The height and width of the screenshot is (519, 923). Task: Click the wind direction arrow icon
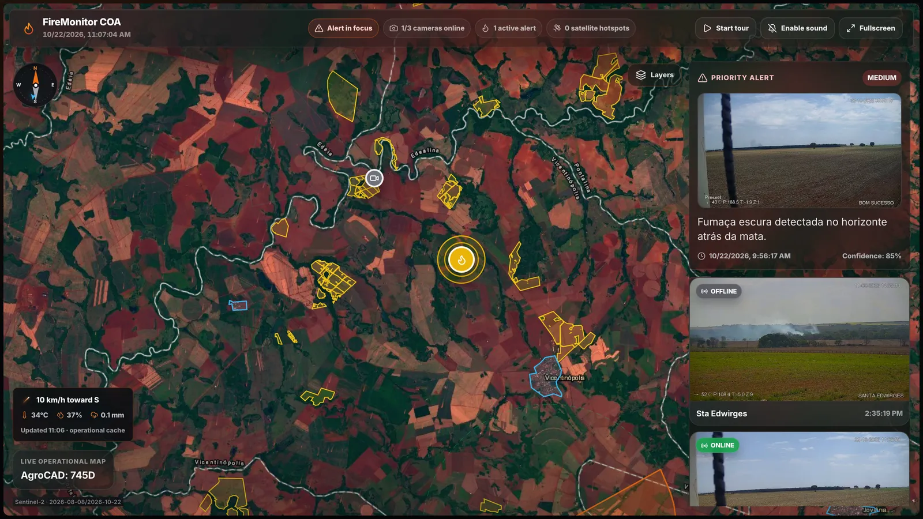pos(27,400)
